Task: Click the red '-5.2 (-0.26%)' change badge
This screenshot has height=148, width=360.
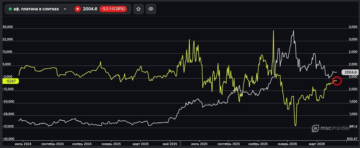Action: (x=113, y=9)
